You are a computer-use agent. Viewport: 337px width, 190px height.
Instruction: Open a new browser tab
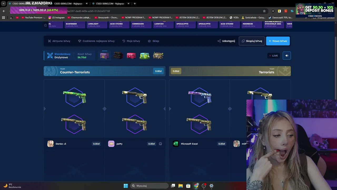pyautogui.click(x=135, y=3)
